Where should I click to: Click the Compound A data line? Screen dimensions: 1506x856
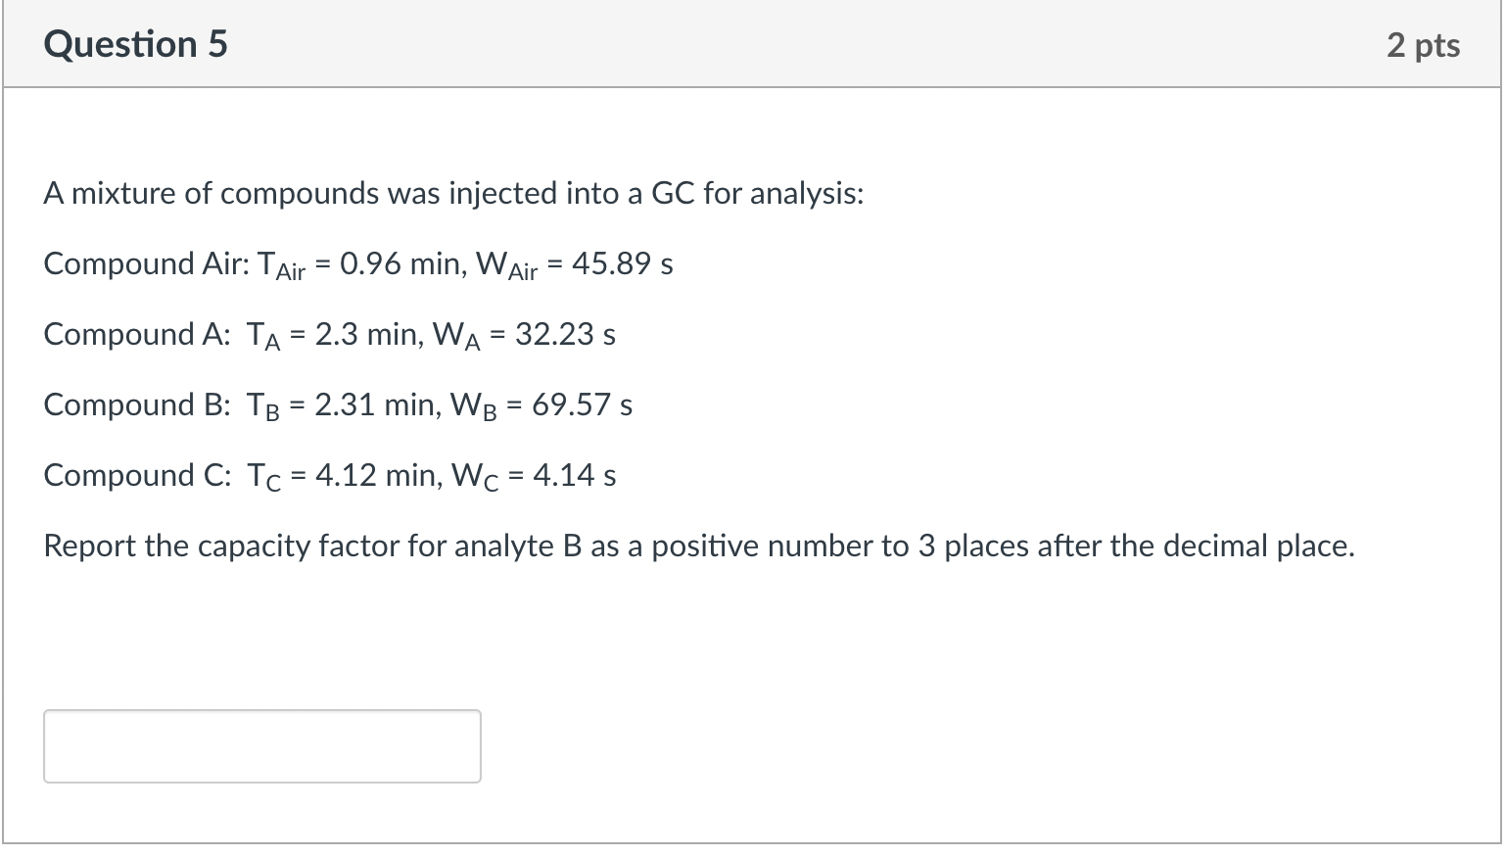coord(330,336)
